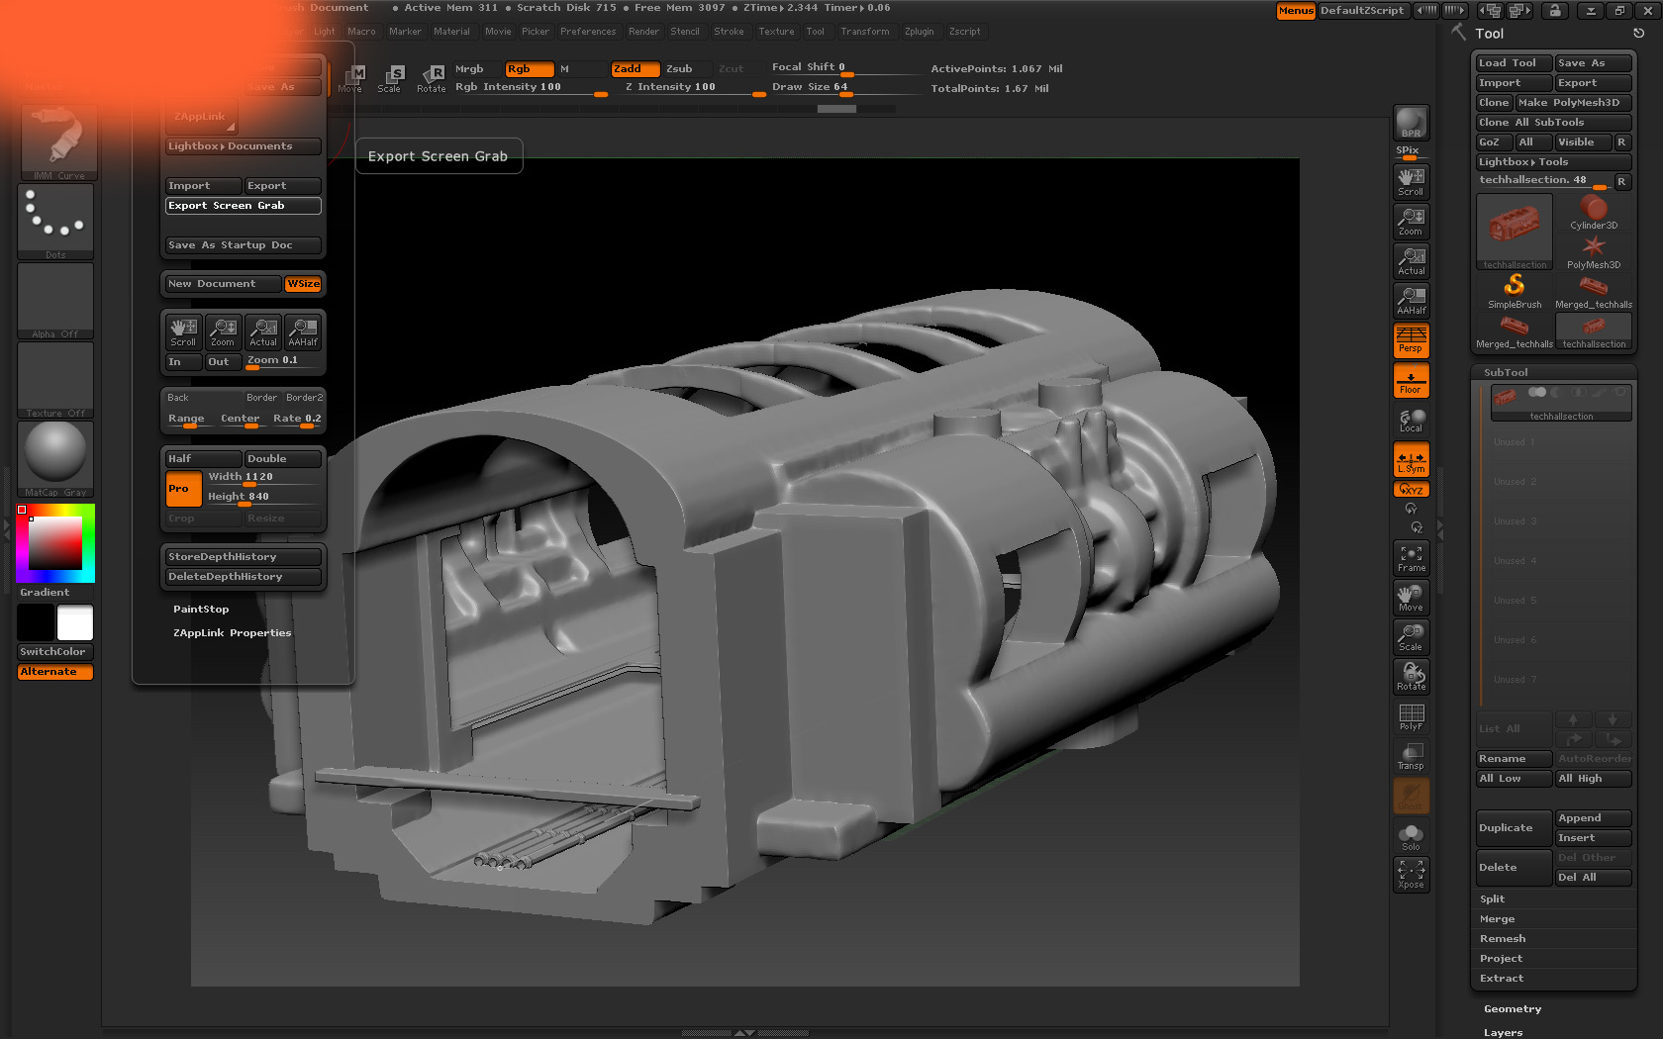Click the MatCap Gray material icon

54,455
